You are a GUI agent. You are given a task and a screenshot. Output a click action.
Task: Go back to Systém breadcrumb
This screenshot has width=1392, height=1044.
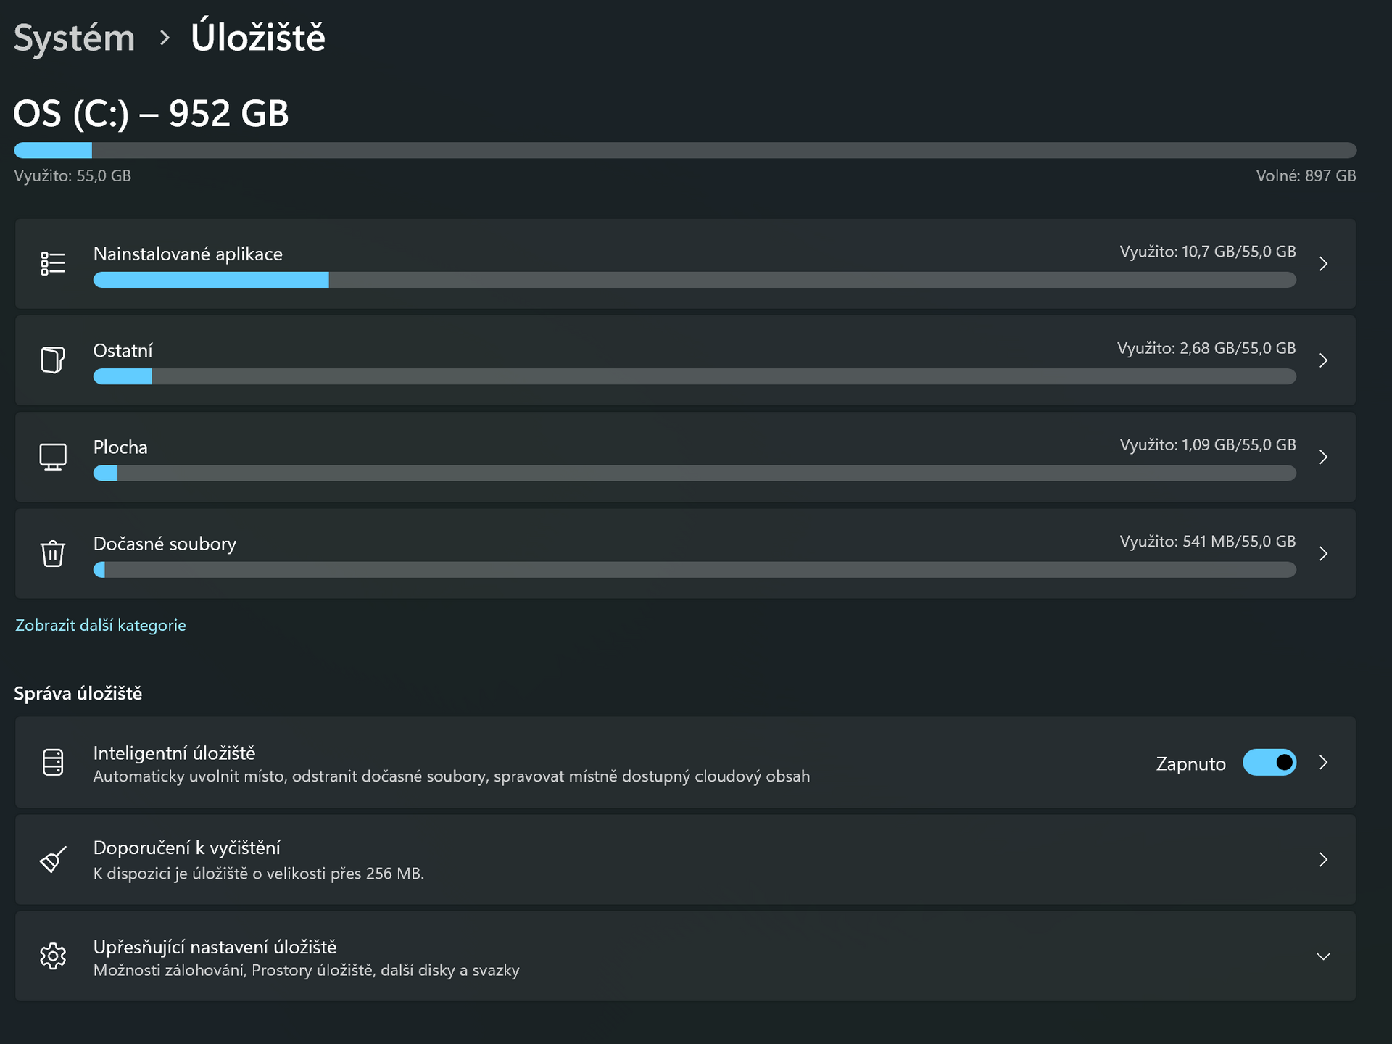pos(75,38)
